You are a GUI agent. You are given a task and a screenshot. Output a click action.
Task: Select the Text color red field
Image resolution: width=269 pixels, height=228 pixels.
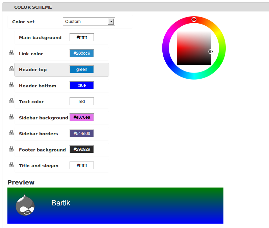point(82,101)
